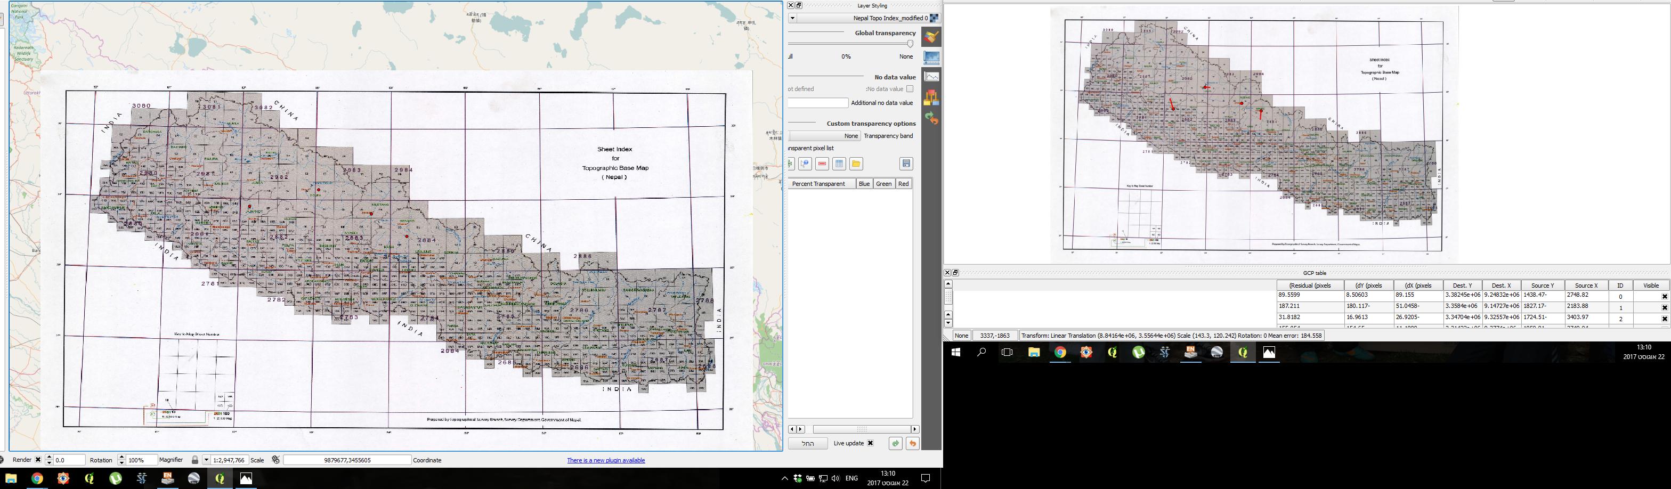This screenshot has height=489, width=1671.
Task: Float the GCP table panel
Action: point(955,273)
